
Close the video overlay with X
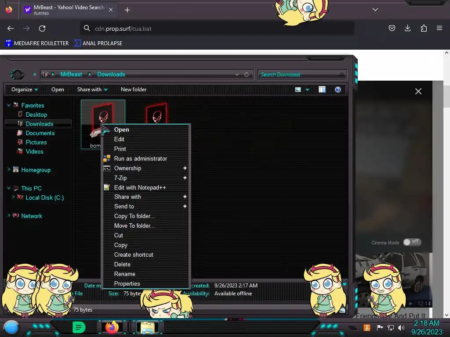tap(418, 91)
